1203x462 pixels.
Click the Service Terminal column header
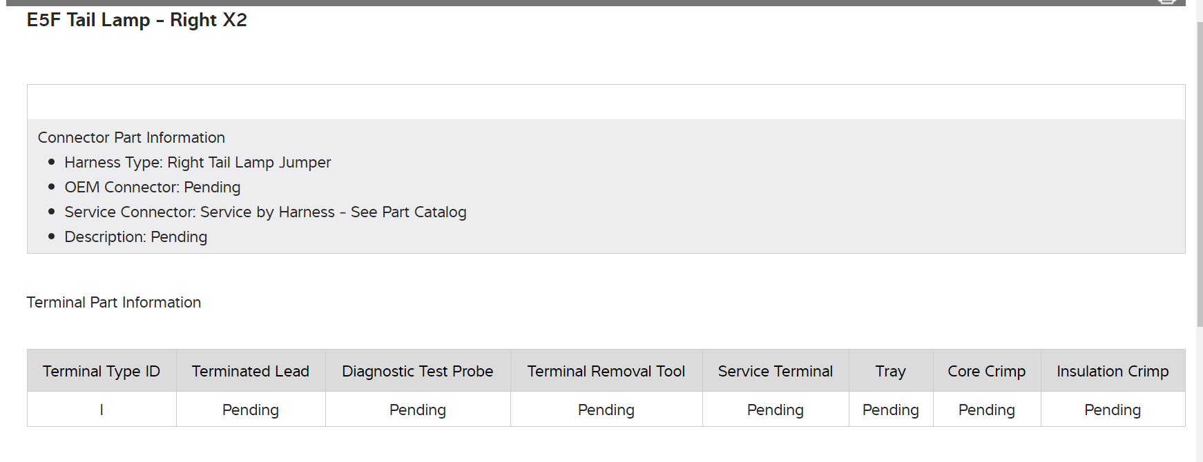(776, 371)
